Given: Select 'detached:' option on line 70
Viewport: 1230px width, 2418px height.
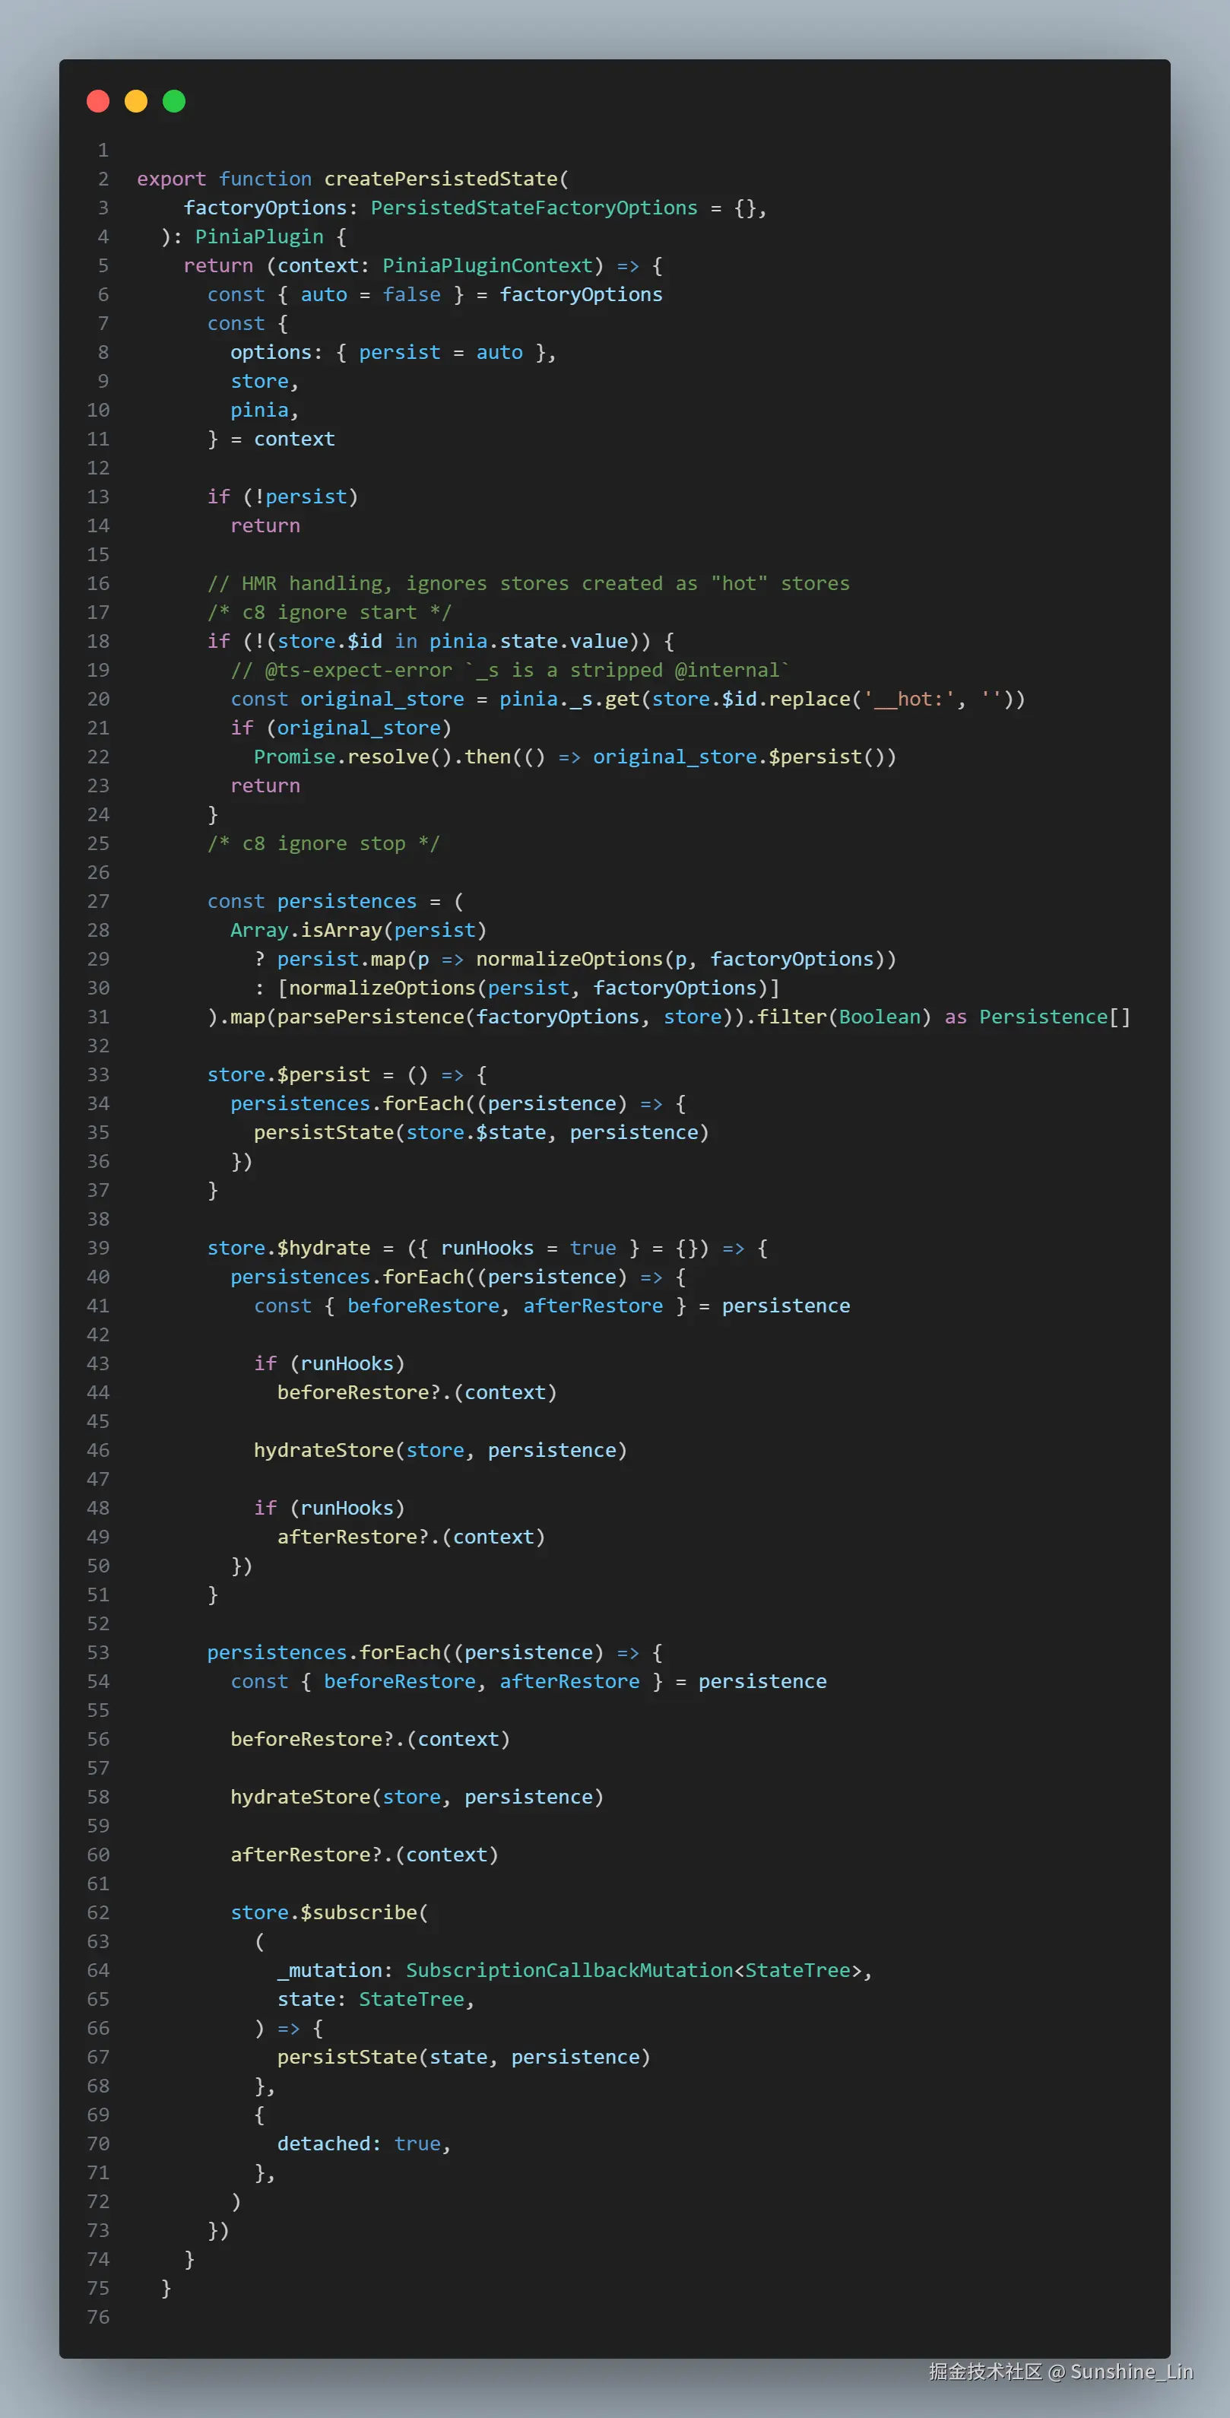Looking at the screenshot, I should (x=329, y=2144).
